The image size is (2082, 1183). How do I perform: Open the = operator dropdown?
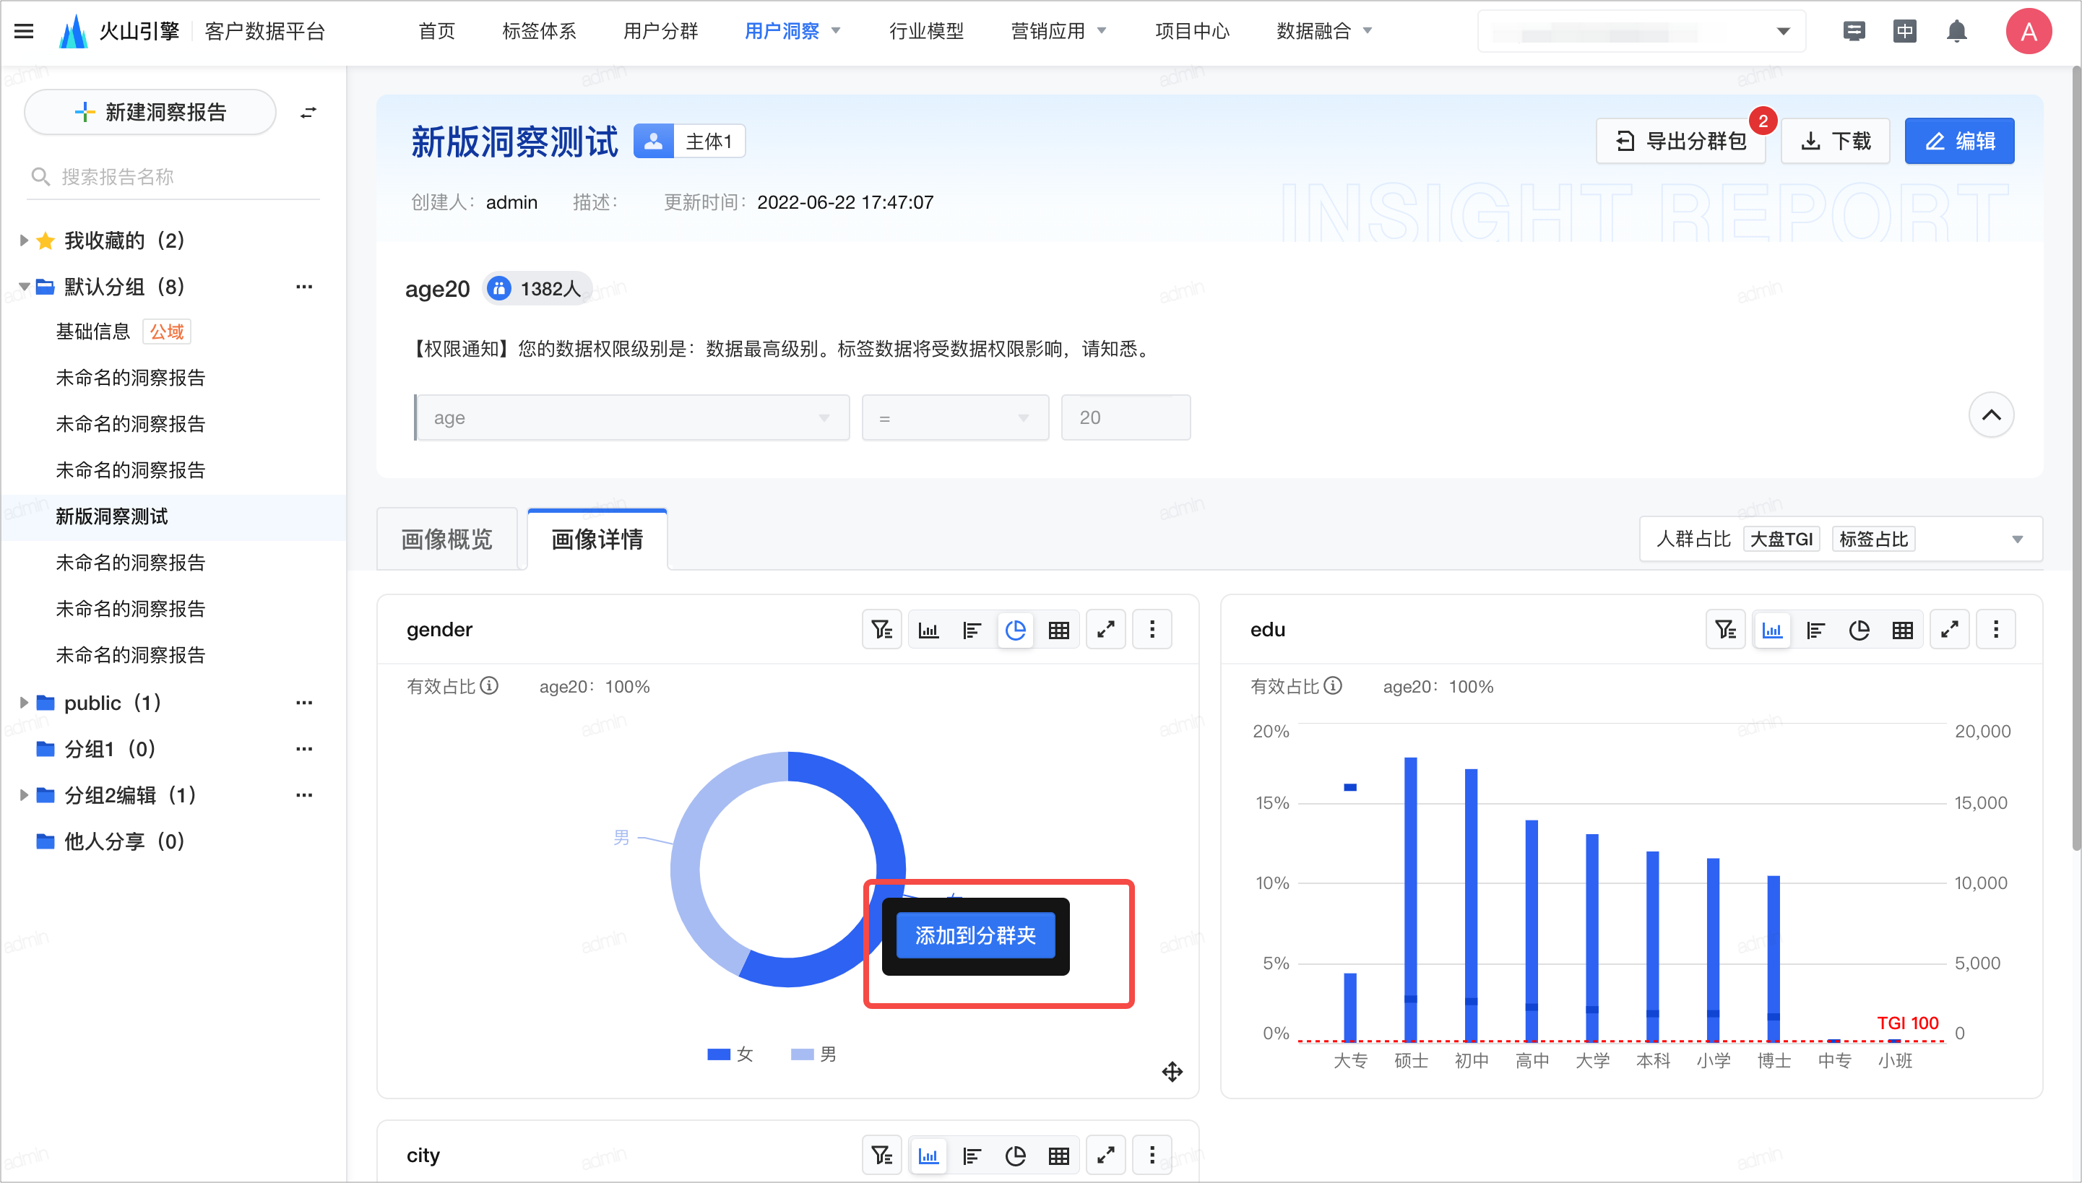(955, 417)
